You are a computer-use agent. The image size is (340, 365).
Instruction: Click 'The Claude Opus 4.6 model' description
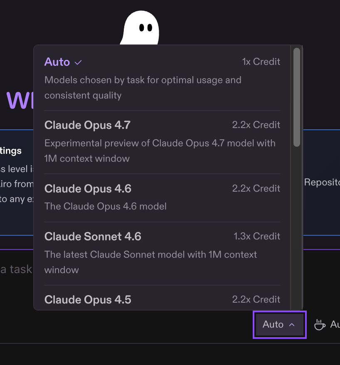(x=106, y=206)
